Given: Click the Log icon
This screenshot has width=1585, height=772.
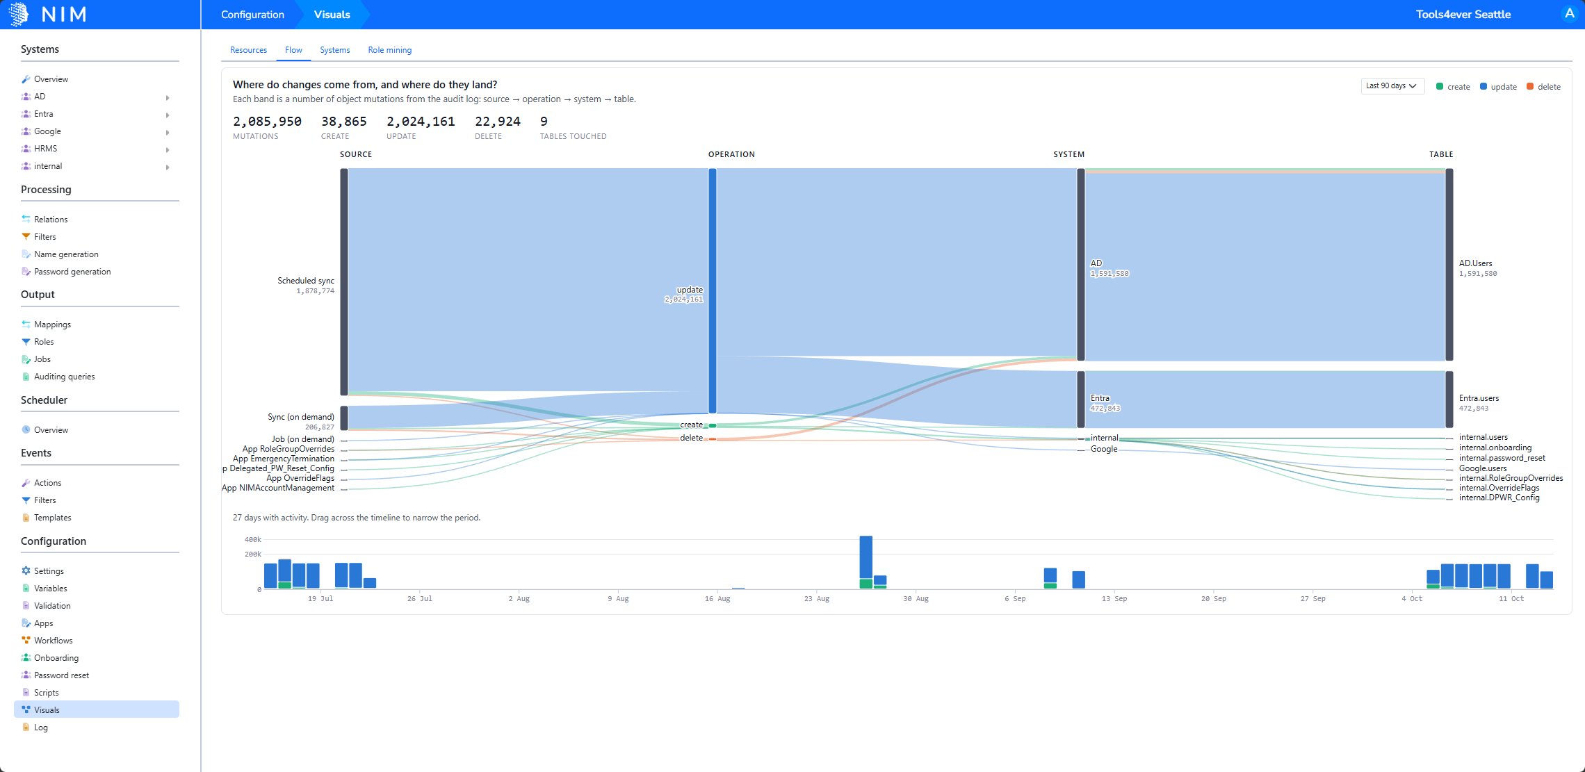Looking at the screenshot, I should click(26, 727).
